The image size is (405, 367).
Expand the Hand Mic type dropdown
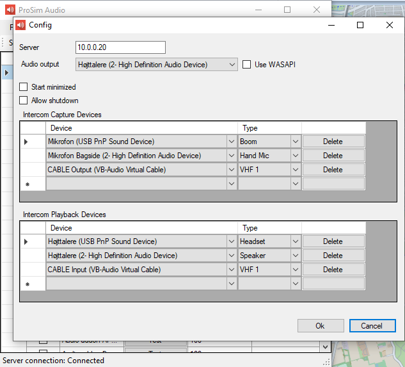point(295,156)
